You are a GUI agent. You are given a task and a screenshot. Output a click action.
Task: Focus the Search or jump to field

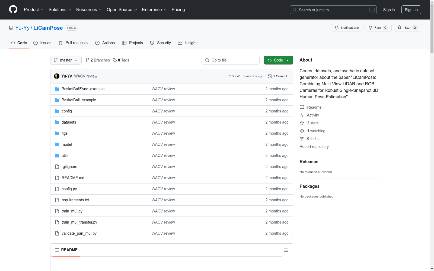tap(333, 10)
